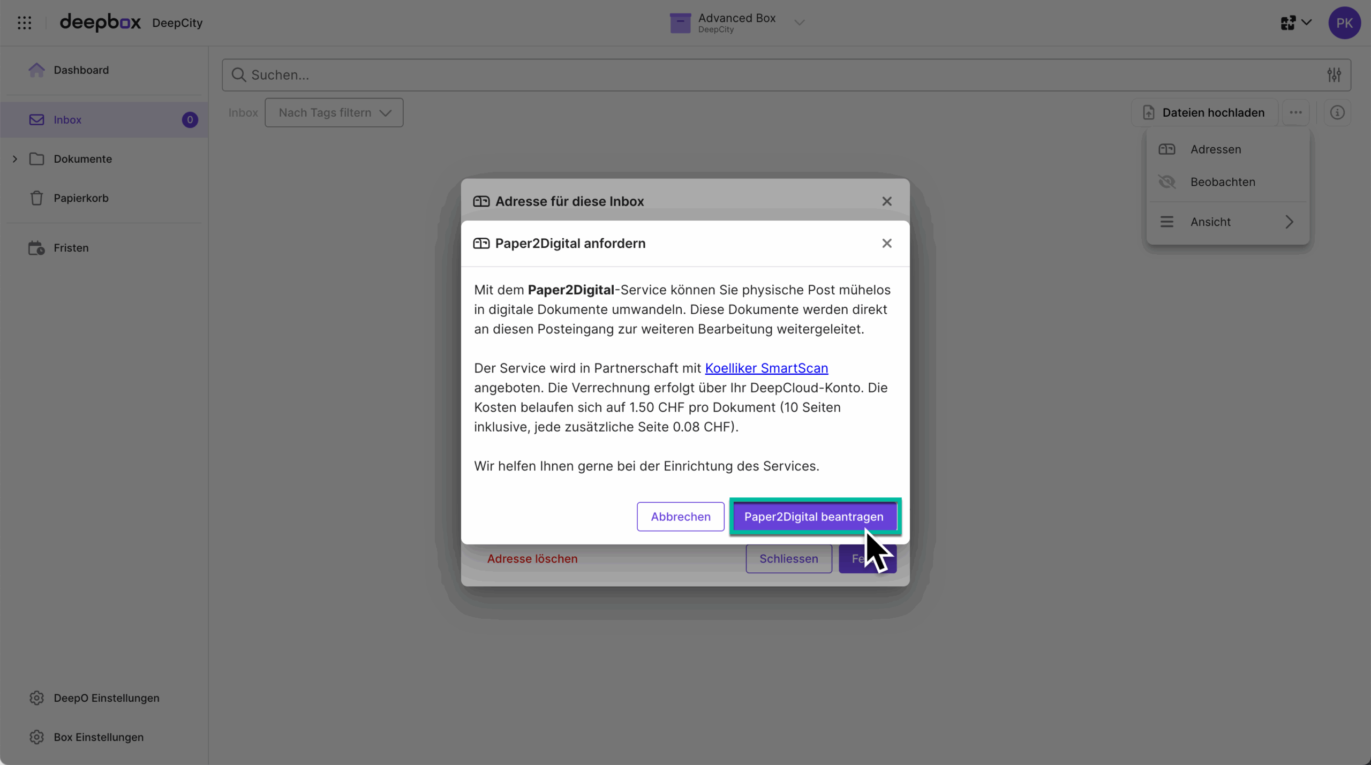Toggle the three-dots more options button
Image resolution: width=1371 pixels, height=765 pixels.
(1295, 112)
